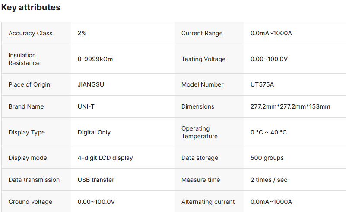The height and width of the screenshot is (212, 346).
Task: Select the 0-9999kΩm resistance value
Action: pos(95,59)
